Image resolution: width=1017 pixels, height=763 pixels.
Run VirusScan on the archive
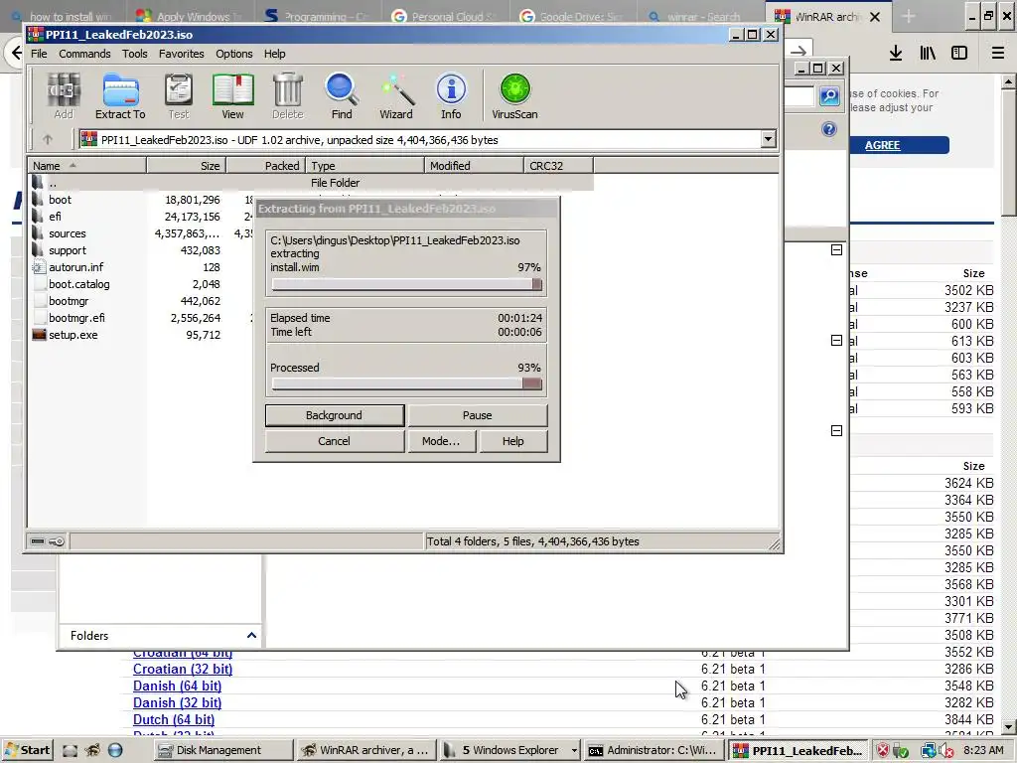pyautogui.click(x=515, y=96)
